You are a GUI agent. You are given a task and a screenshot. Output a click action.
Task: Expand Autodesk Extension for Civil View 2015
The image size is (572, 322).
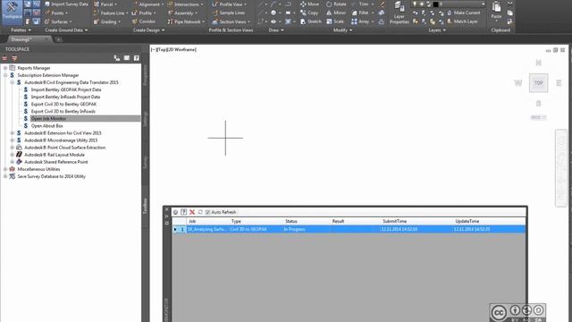[13, 133]
